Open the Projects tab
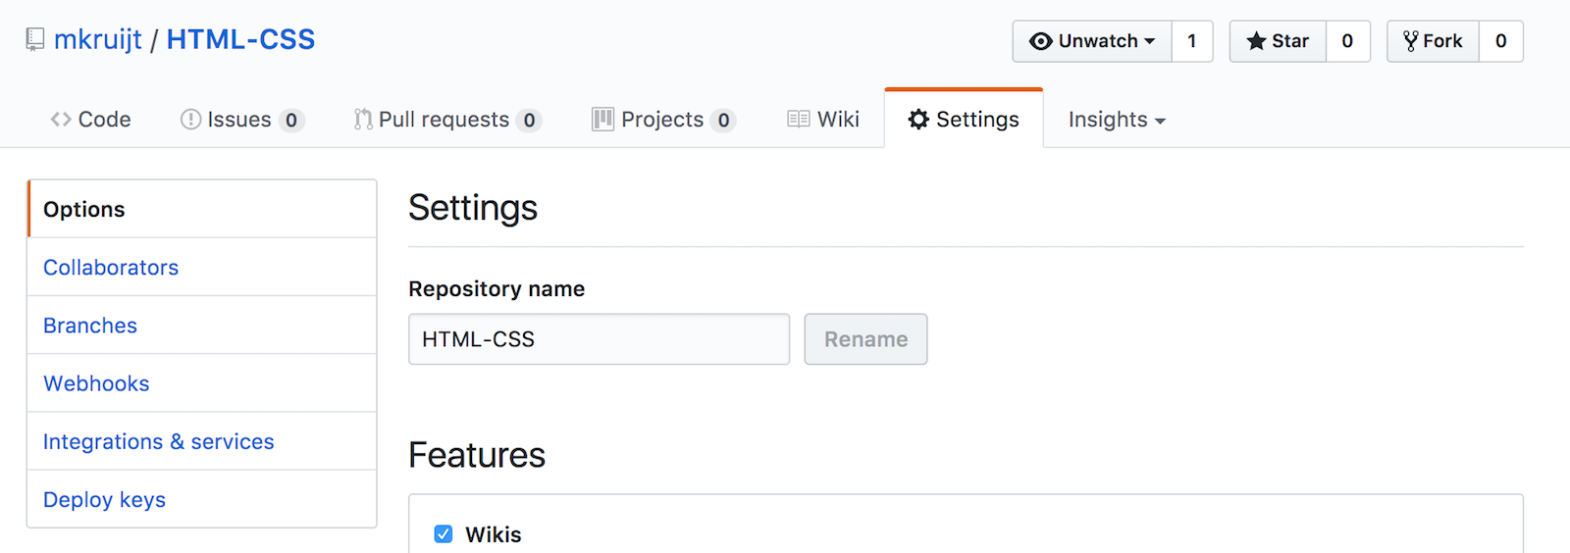1570x553 pixels. (663, 120)
